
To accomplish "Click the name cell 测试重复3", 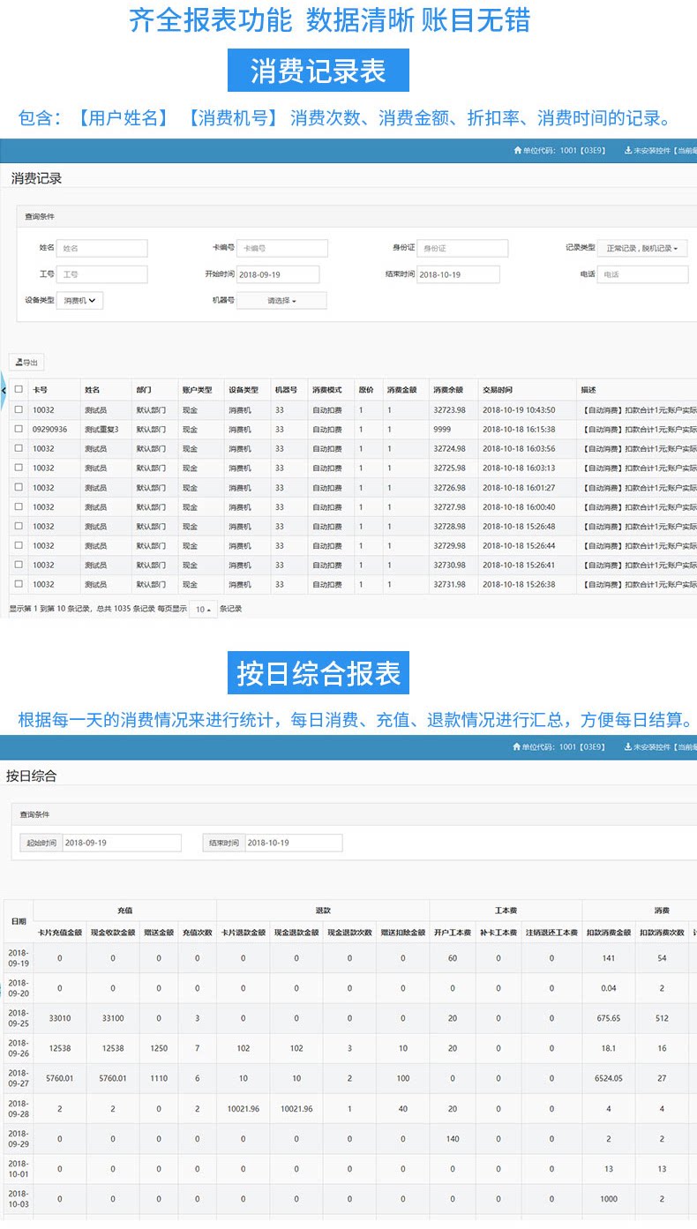I will point(101,429).
